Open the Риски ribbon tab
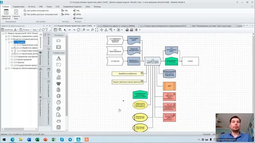Screen dimensions: 255x143 click(x=49, y=7)
